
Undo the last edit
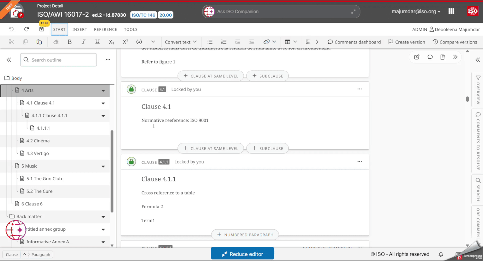[11, 29]
